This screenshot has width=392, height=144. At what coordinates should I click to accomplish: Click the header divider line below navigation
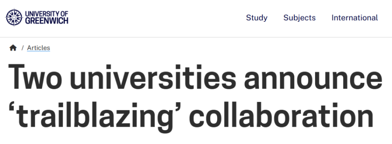click(x=196, y=38)
